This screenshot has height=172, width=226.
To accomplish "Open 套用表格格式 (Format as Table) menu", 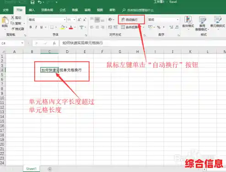I will [x=202, y=23].
